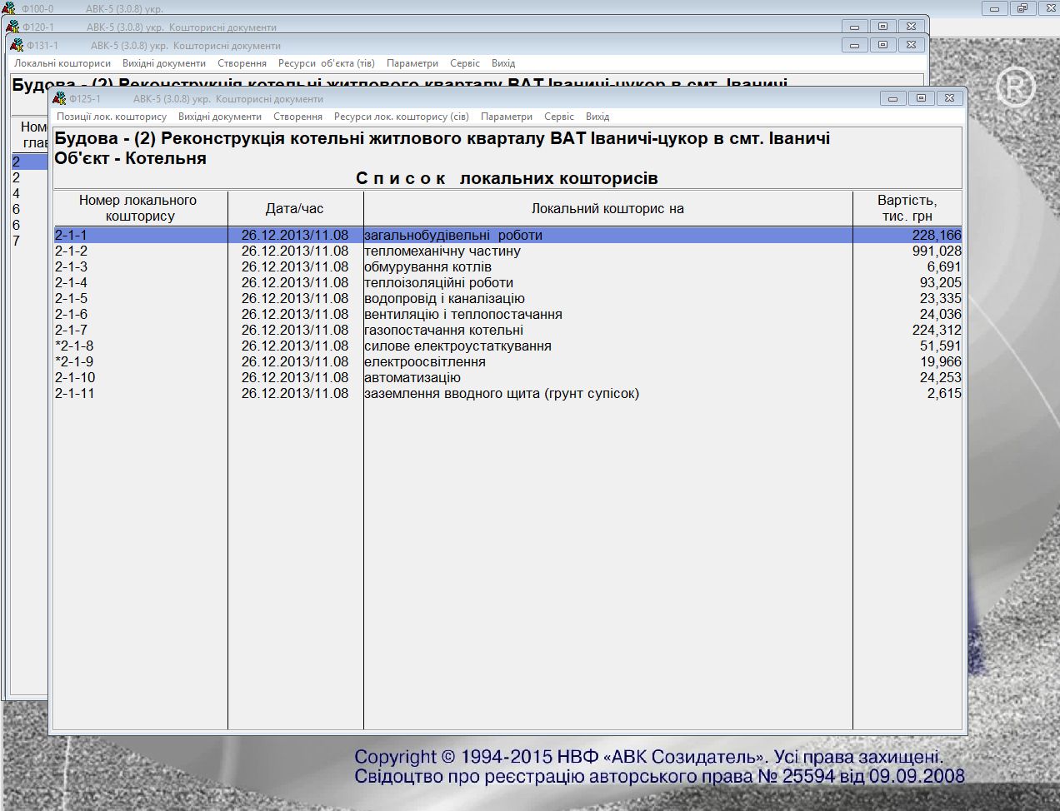Select estimate row 2-1-6
The width and height of the screenshot is (1060, 811).
tap(507, 314)
